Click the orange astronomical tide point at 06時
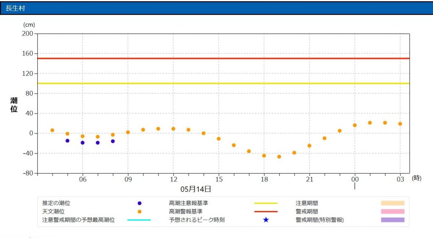 coord(82,137)
